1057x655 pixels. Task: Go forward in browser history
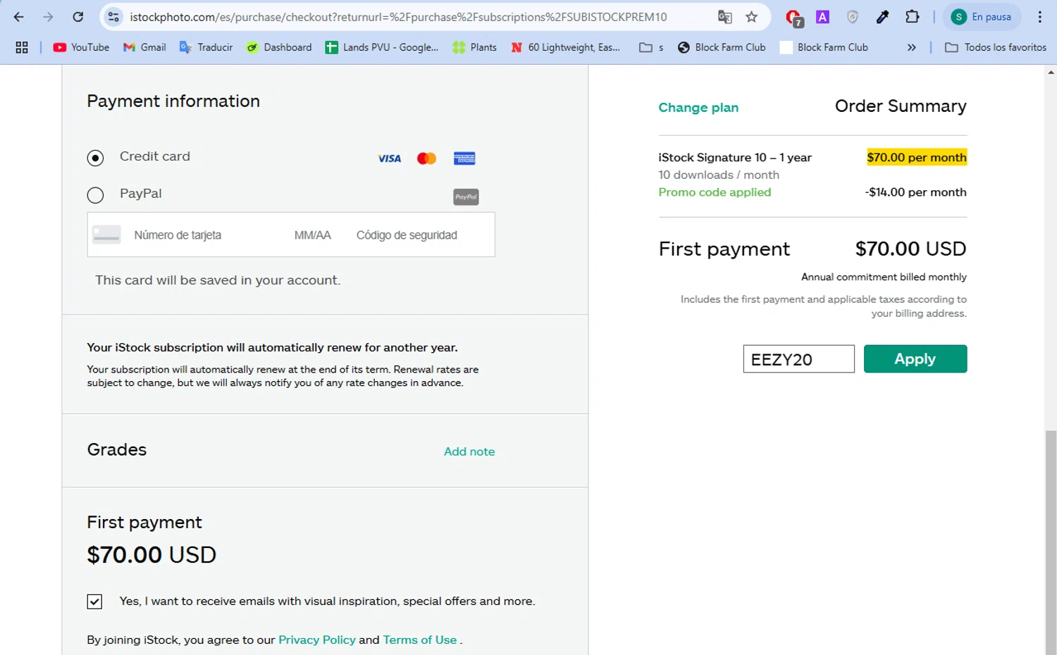(x=48, y=17)
